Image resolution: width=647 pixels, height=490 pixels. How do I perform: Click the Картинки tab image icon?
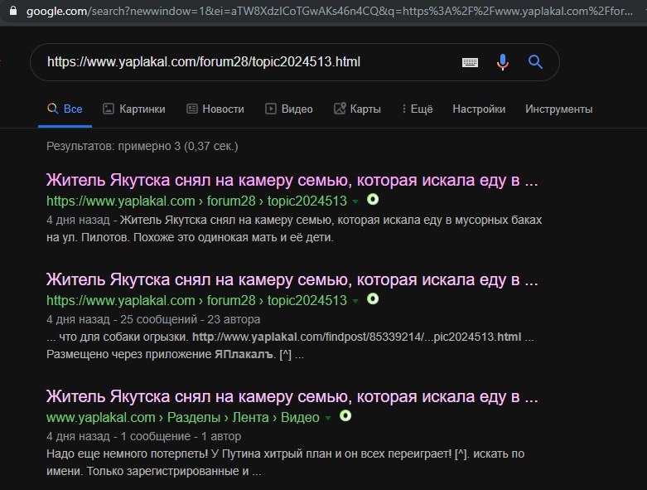pos(108,109)
